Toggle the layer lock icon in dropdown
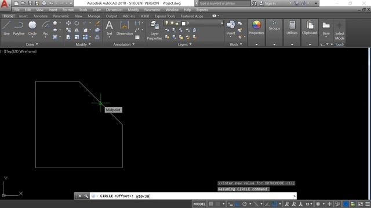Screen dimensions: 371x208 coord(177,23)
